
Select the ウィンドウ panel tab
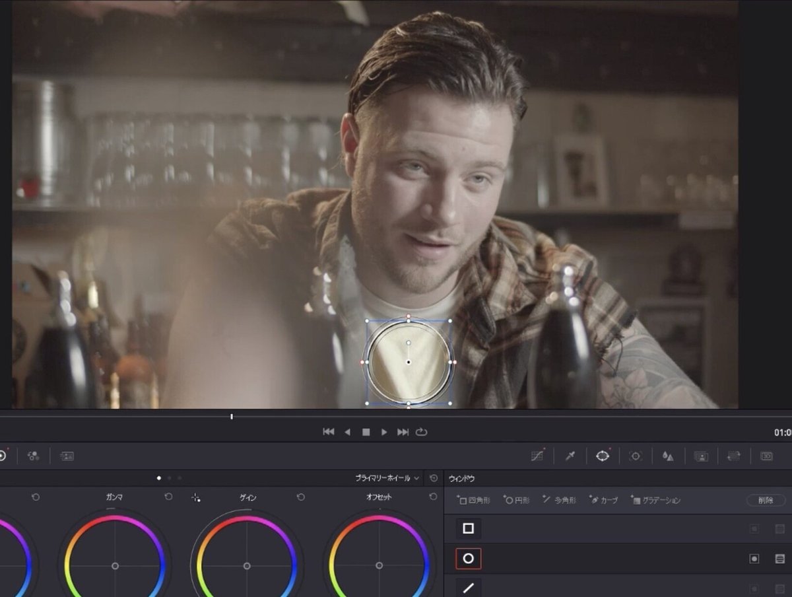coord(461,478)
